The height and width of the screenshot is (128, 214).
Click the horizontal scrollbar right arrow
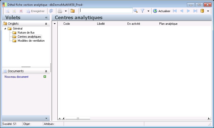pyautogui.click(x=208, y=118)
